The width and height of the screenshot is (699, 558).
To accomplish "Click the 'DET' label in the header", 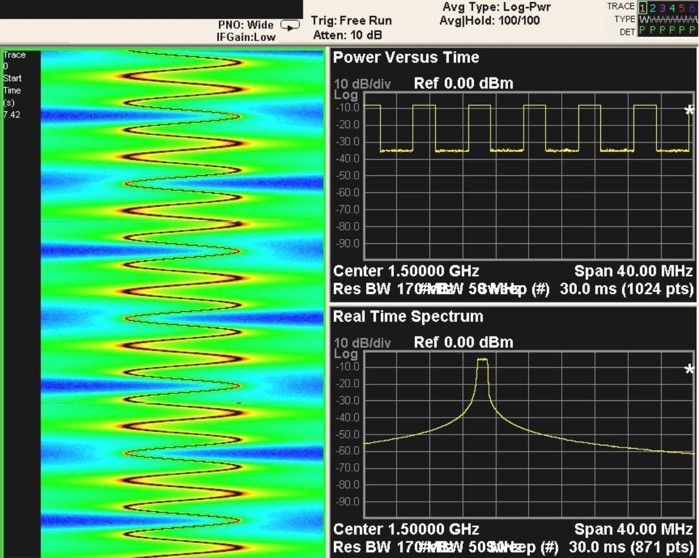I will 627,32.
